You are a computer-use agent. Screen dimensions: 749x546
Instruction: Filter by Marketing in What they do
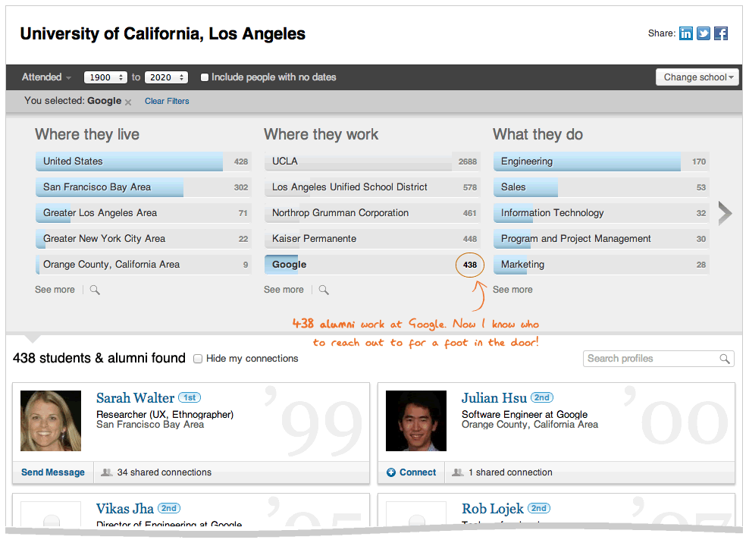point(601,265)
